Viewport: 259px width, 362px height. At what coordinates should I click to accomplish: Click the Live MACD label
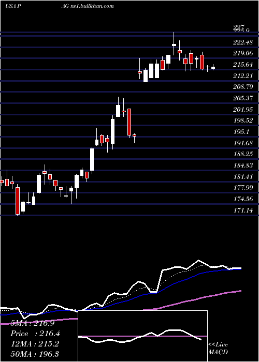point(218,349)
